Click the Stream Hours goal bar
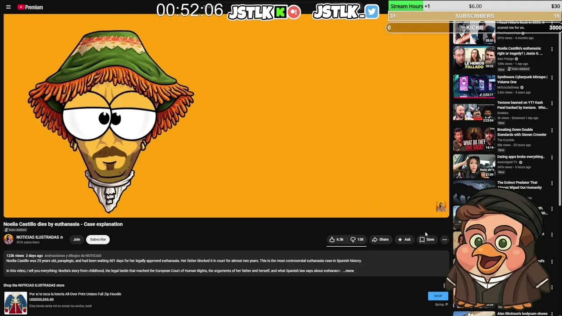This screenshot has height=316, width=562. pyautogui.click(x=475, y=6)
